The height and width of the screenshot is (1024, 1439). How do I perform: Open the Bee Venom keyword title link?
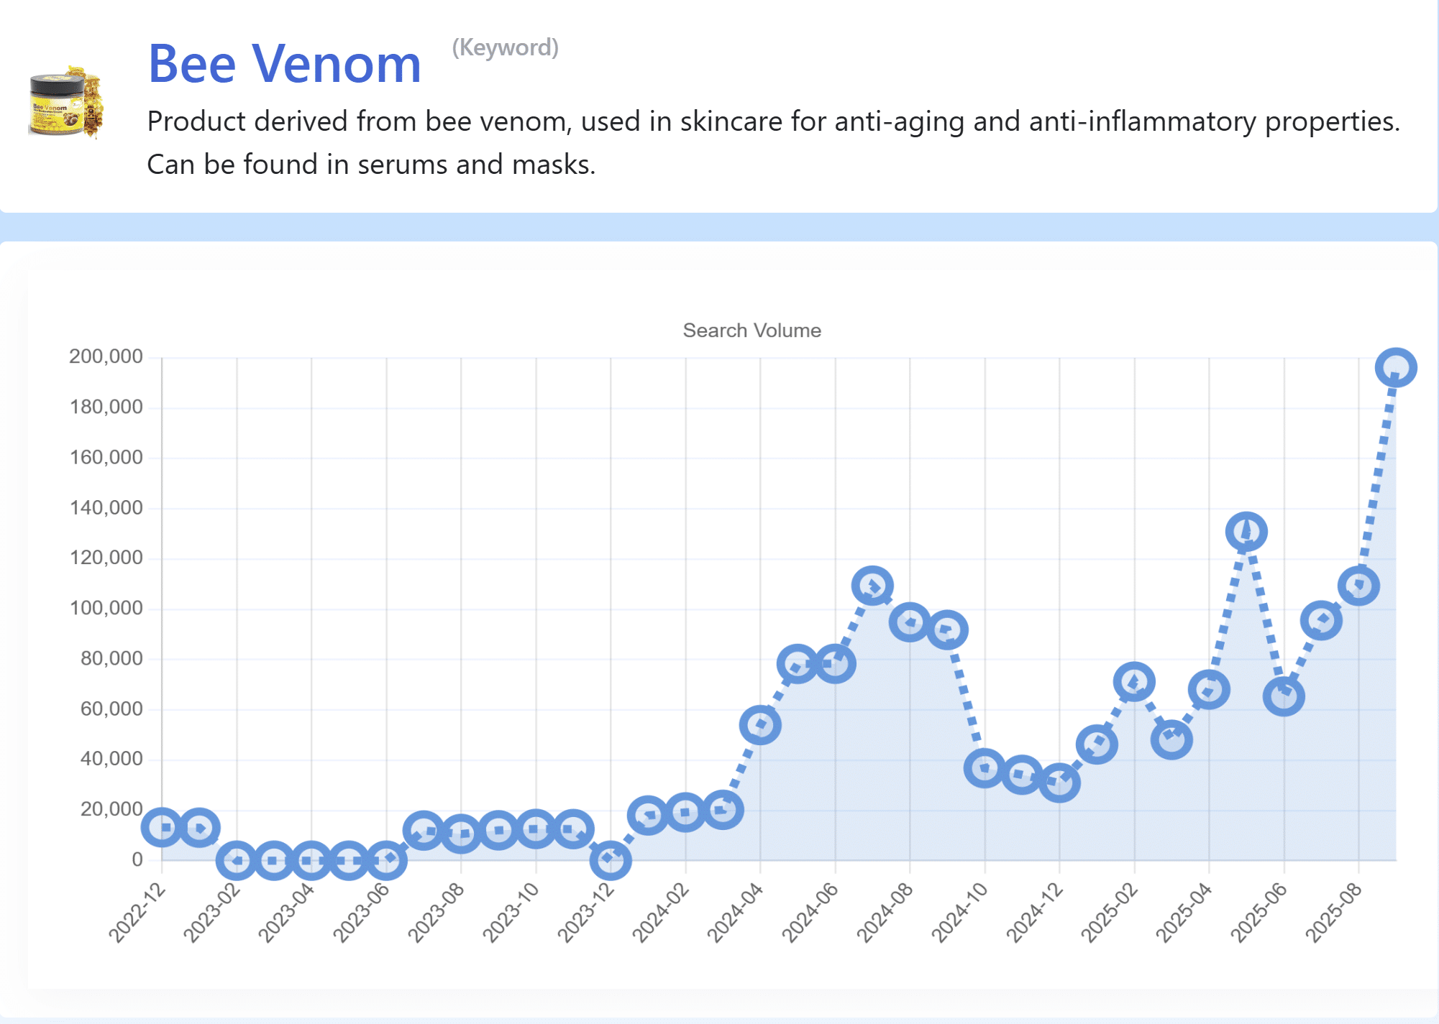point(284,64)
